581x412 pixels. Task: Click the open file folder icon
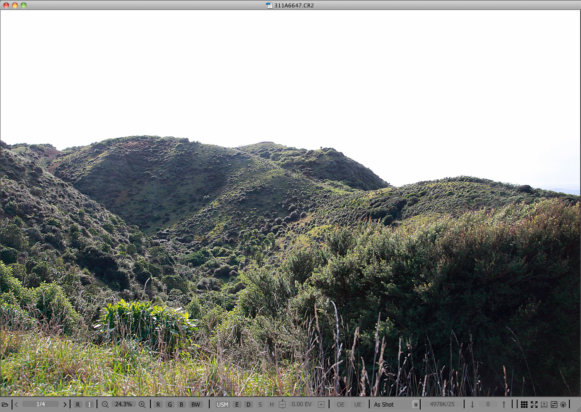[5, 405]
